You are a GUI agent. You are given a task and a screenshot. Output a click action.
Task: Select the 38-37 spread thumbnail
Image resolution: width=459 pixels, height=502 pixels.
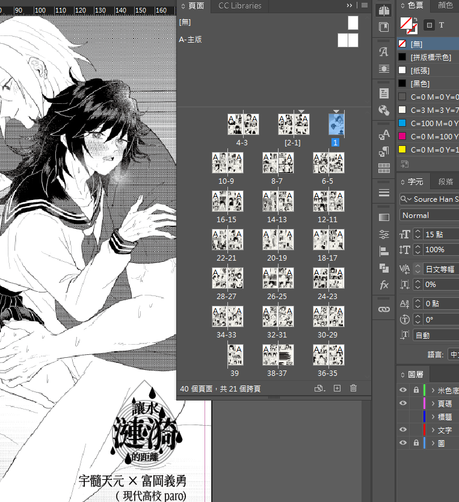278,355
